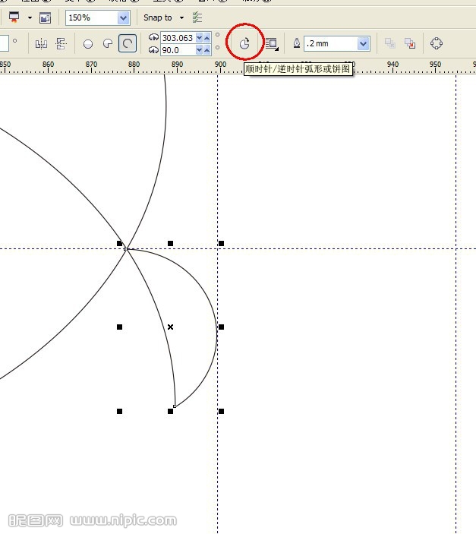Image resolution: width=476 pixels, height=534 pixels.
Task: Increase the ending angle with up arrow
Action: tap(206, 50)
